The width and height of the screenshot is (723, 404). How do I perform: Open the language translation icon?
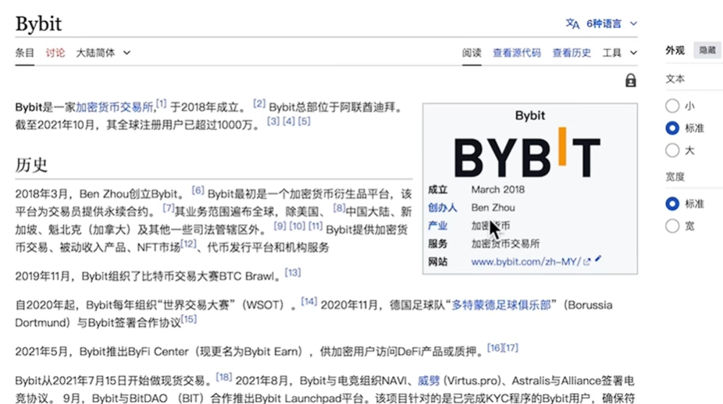coord(572,23)
